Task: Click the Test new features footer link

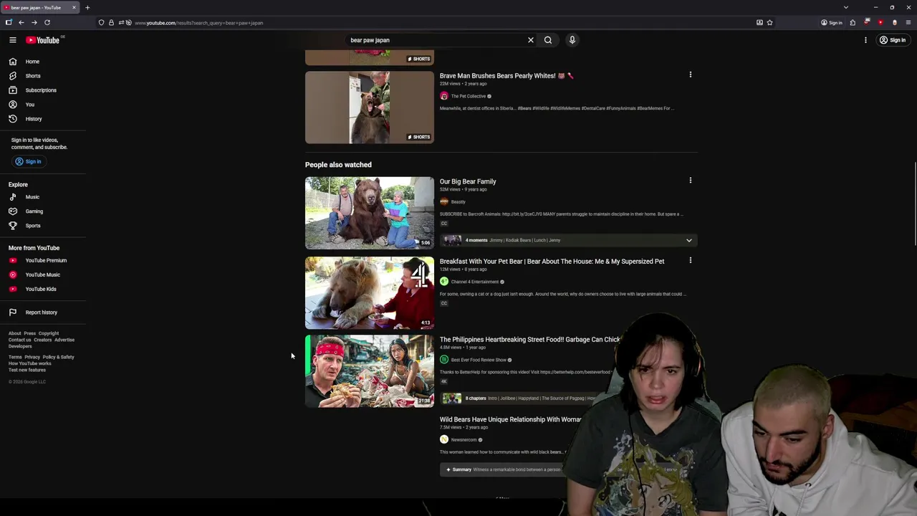Action: click(27, 370)
